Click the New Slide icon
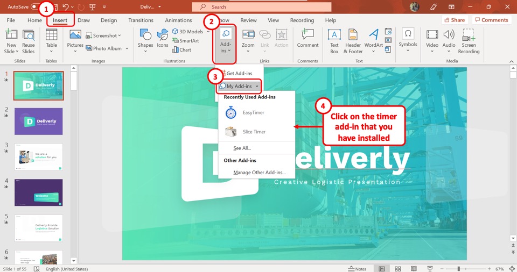 tap(11, 34)
